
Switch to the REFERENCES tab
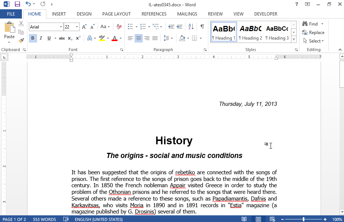click(x=154, y=14)
